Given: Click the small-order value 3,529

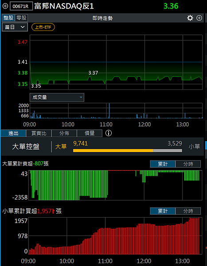Looking at the screenshot, I should 175,144.
